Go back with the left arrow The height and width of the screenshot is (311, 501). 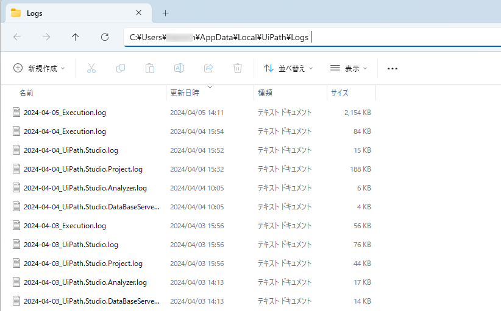(x=17, y=37)
